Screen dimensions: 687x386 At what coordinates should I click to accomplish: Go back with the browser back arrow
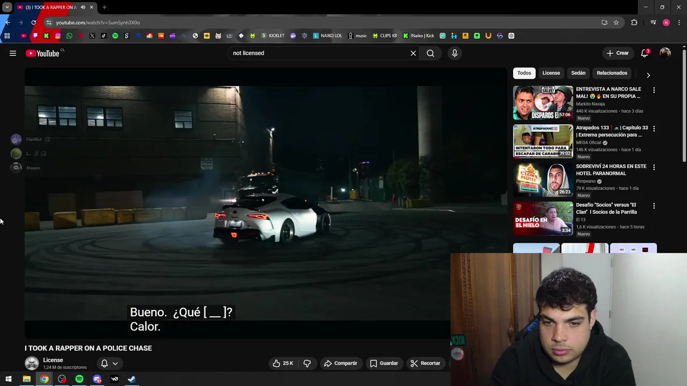pyautogui.click(x=8, y=23)
